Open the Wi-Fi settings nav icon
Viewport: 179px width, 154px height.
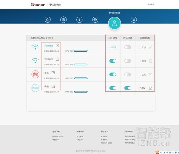click(x=79, y=20)
